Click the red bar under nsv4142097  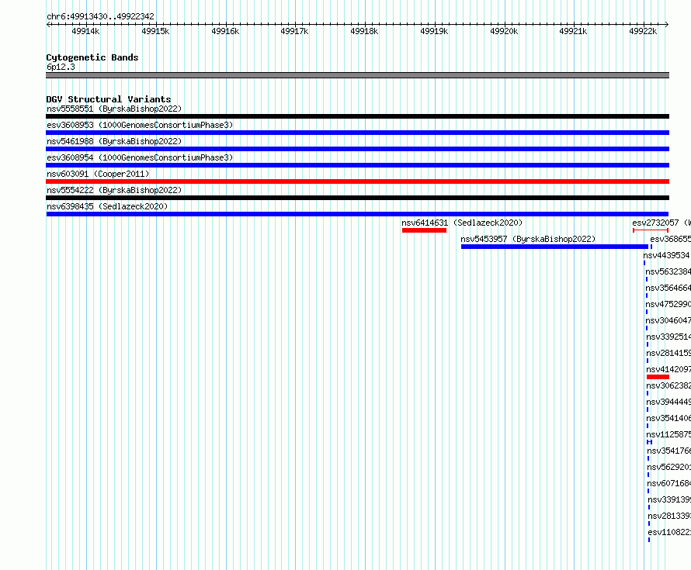tap(658, 377)
